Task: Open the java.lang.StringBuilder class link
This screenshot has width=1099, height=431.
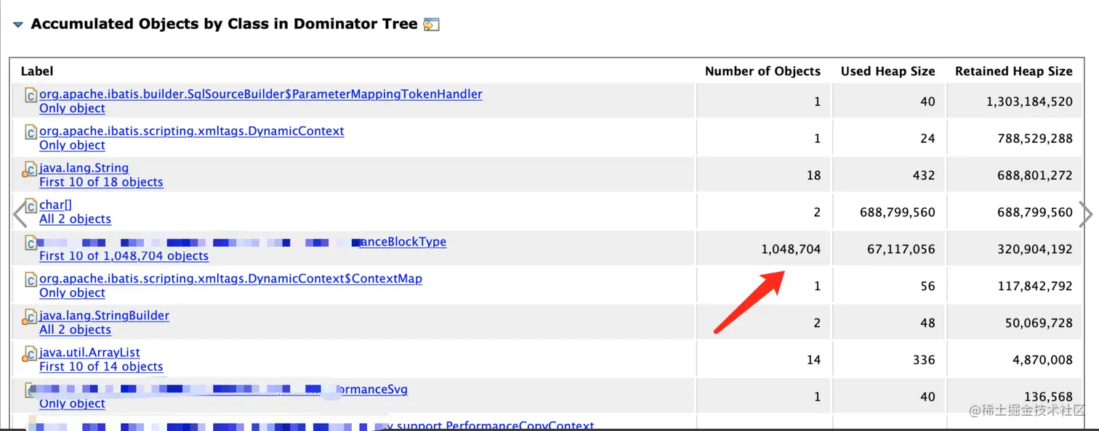Action: [104, 316]
